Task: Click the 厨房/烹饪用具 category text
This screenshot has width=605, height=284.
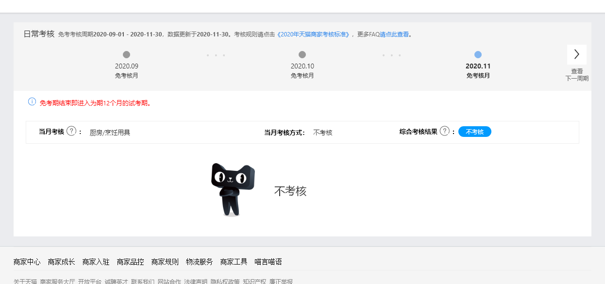Action: 110,132
